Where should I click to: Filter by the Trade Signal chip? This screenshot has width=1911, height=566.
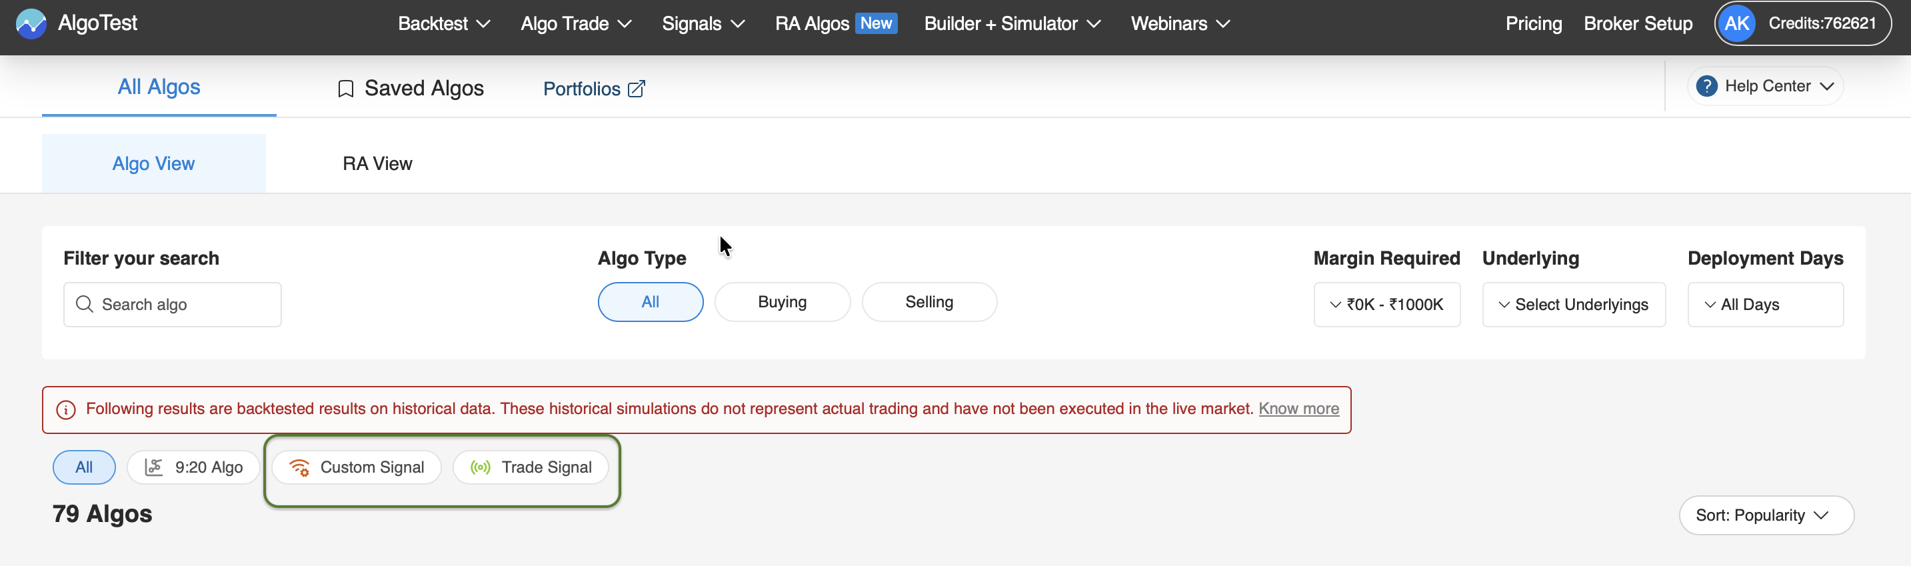(531, 467)
